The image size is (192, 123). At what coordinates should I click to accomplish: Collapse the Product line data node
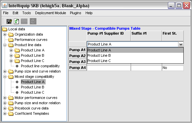(5, 45)
